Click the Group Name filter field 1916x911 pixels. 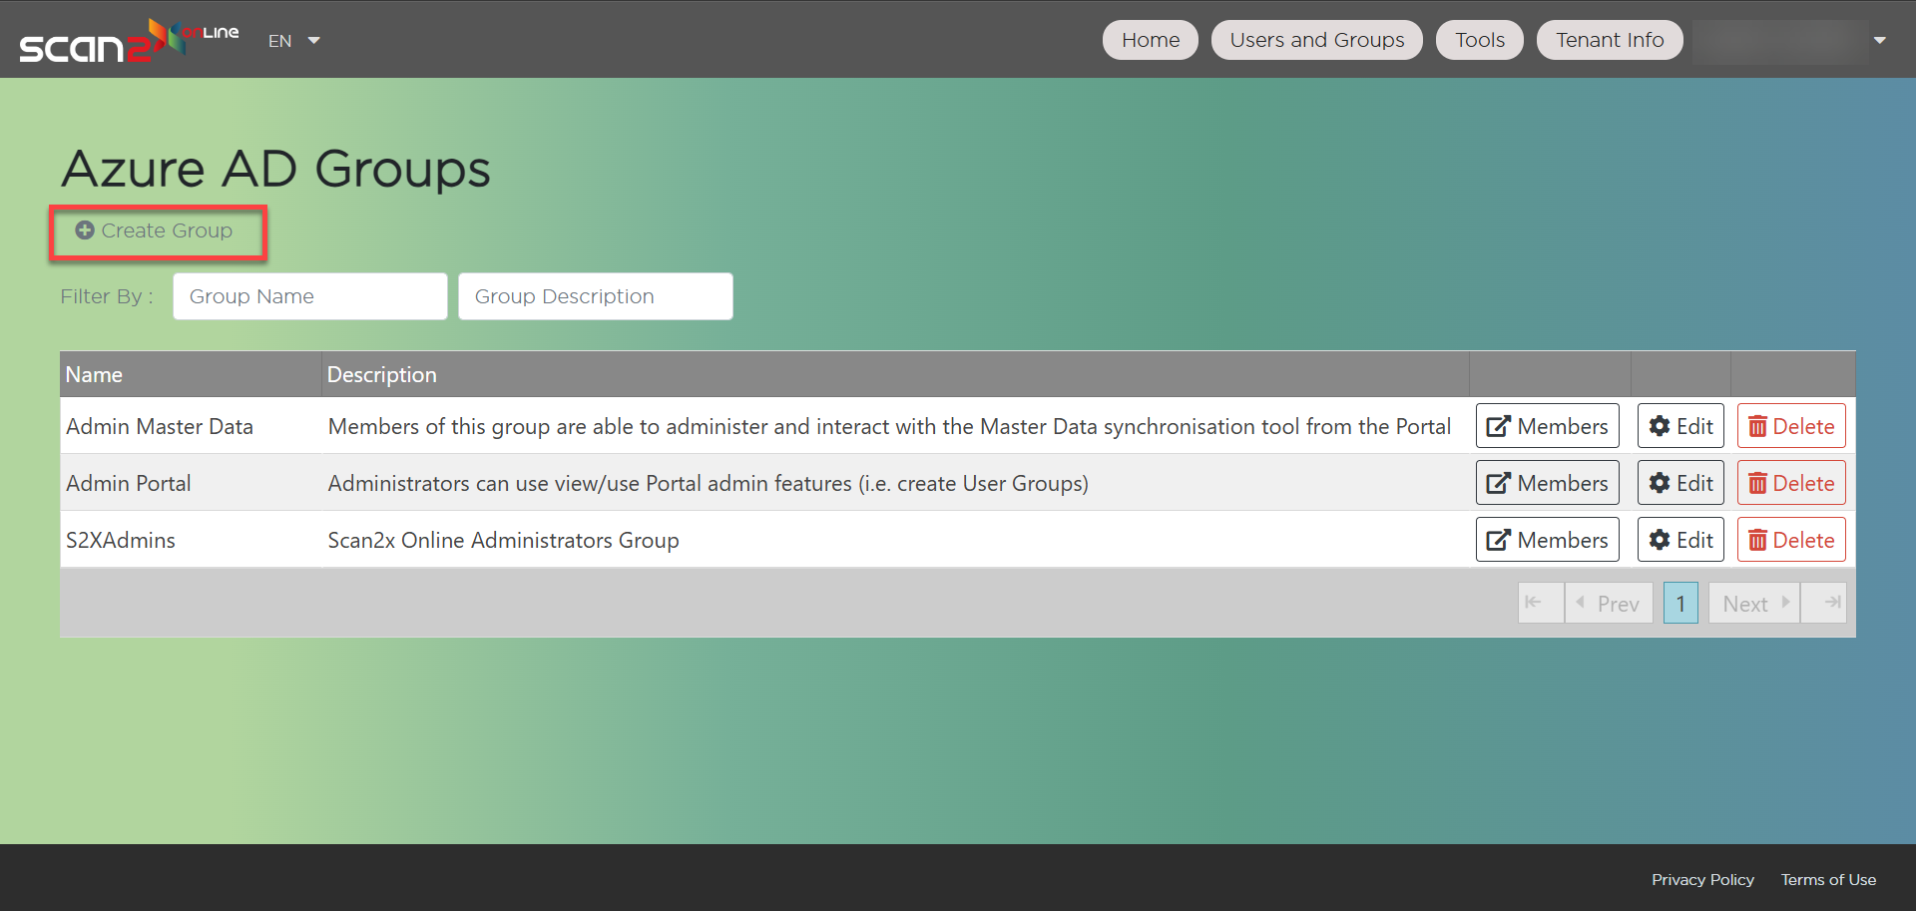click(309, 296)
